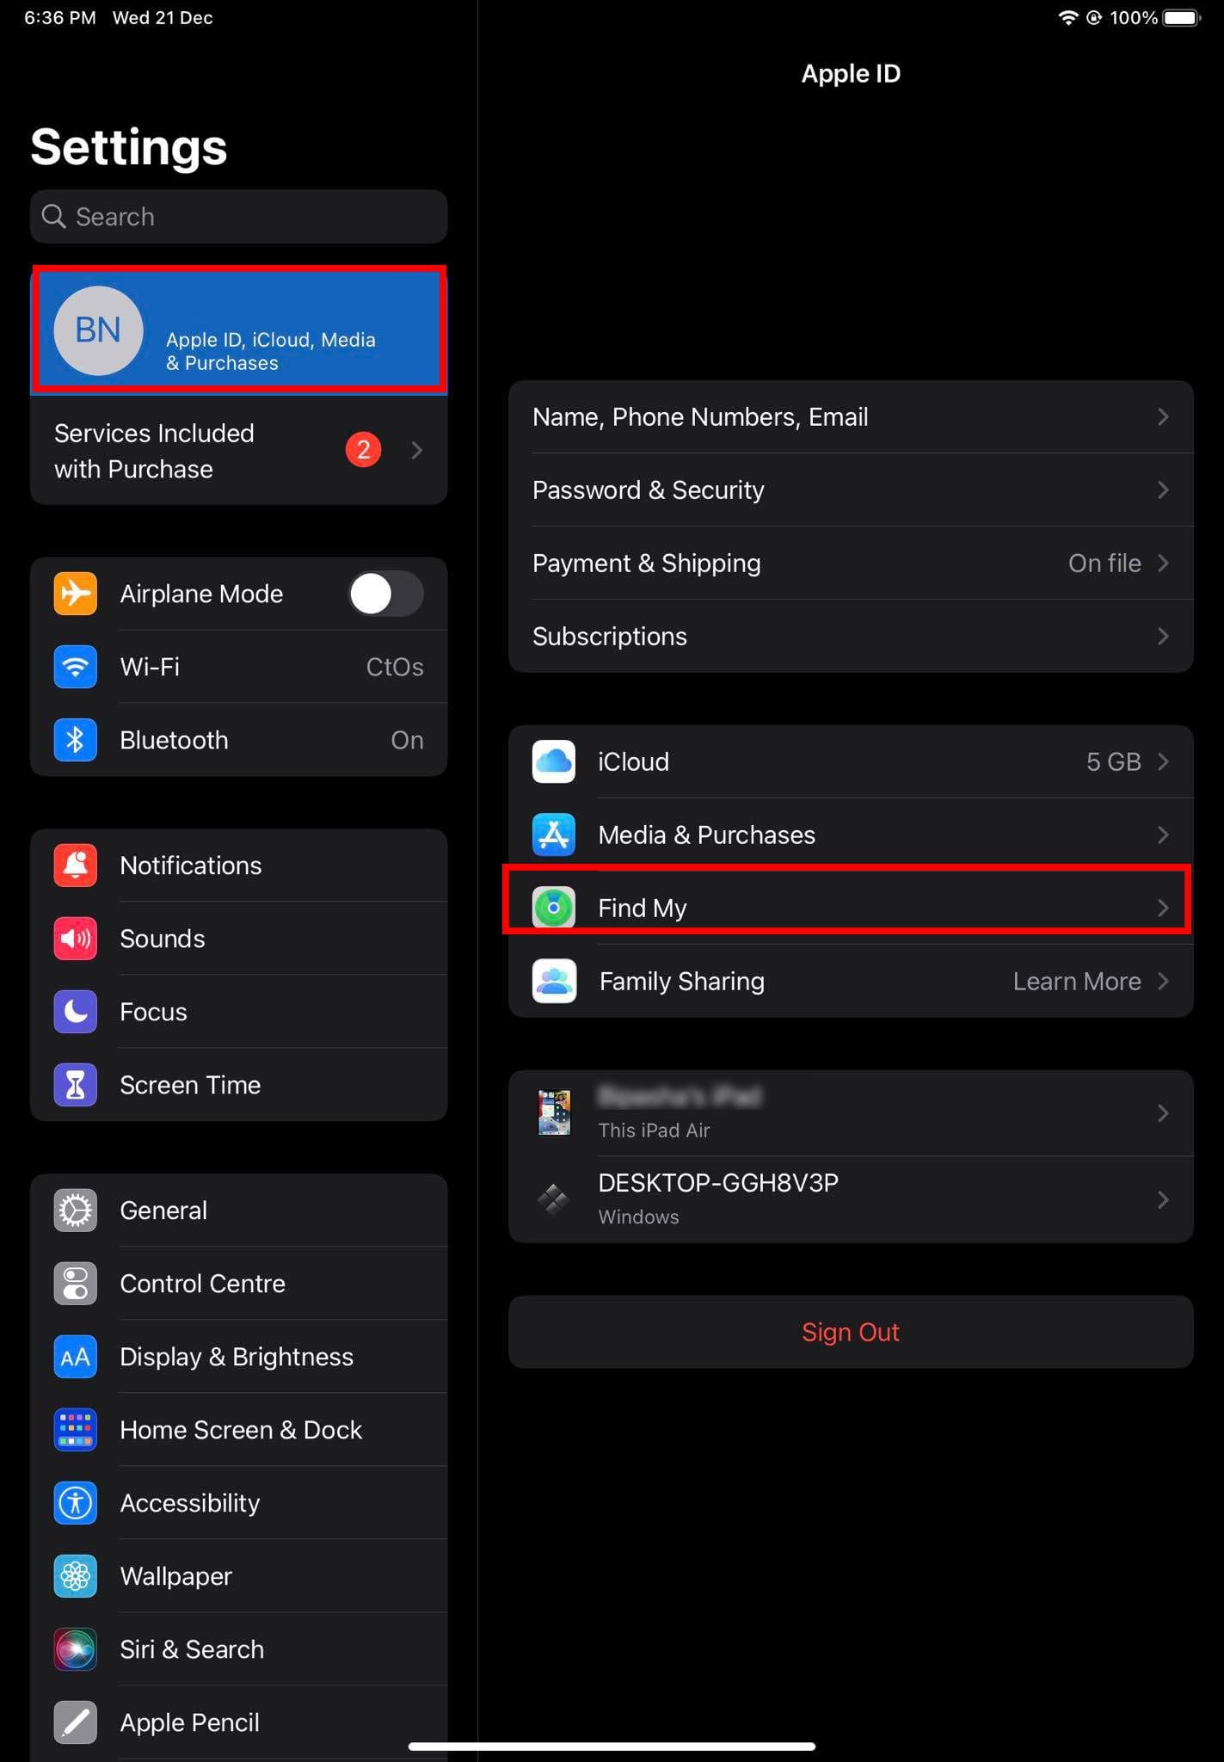
Task: Open General settings
Action: point(239,1211)
